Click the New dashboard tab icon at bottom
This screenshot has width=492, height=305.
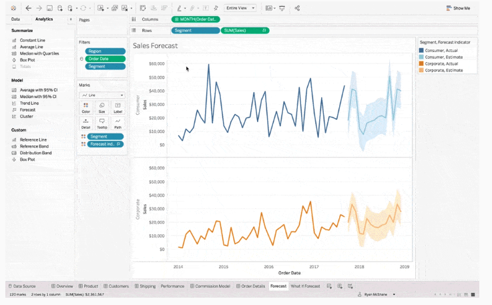(x=340, y=286)
